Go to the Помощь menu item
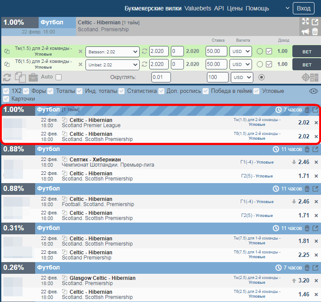Viewport: 321px width, 302px height. (257, 8)
